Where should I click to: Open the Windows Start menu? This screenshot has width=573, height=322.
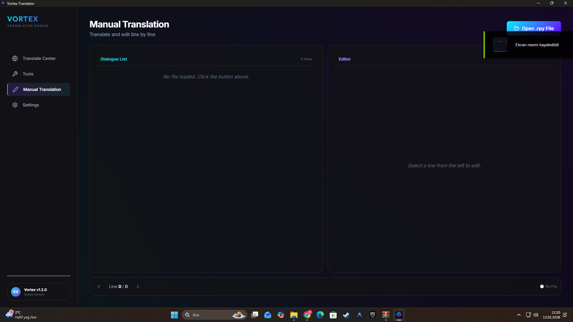pos(174,315)
